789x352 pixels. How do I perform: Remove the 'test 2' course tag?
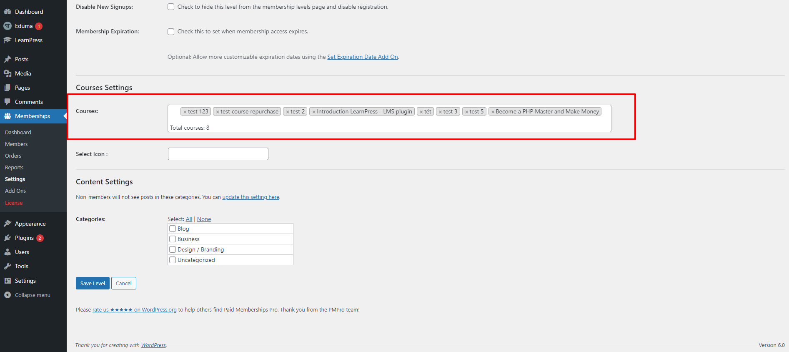[288, 112]
